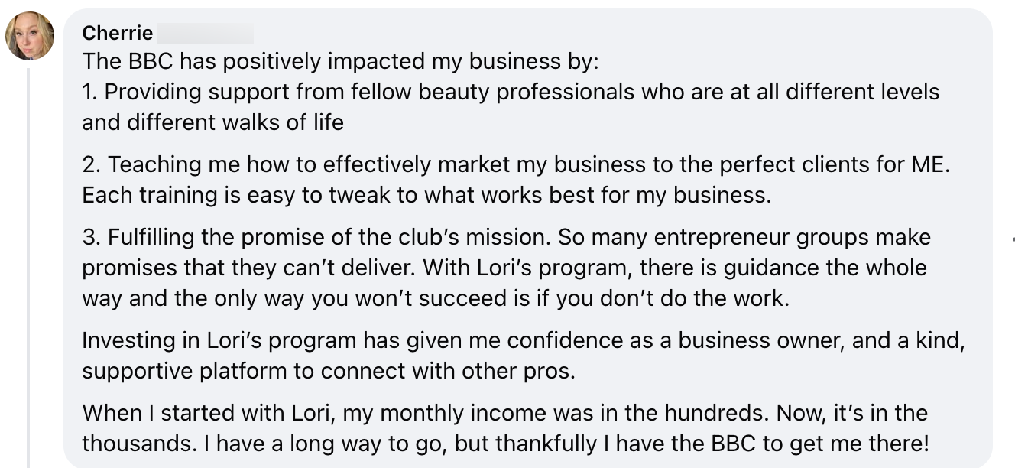Click the line 'When I started with Lori'

point(504,413)
